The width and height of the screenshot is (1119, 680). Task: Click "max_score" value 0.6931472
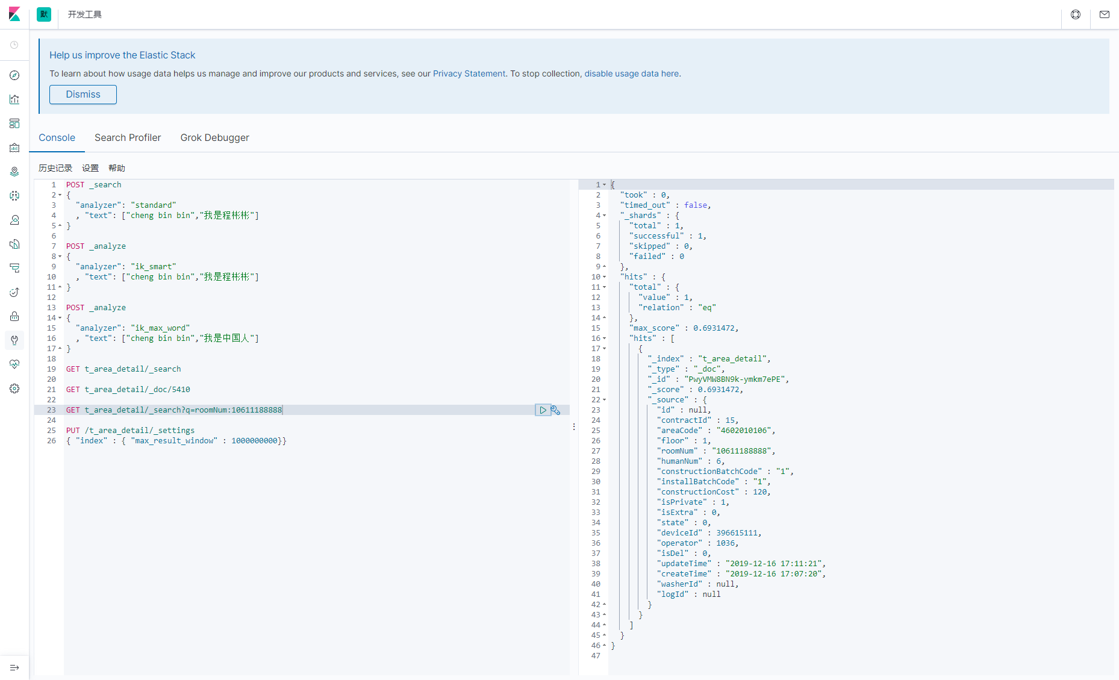click(714, 328)
